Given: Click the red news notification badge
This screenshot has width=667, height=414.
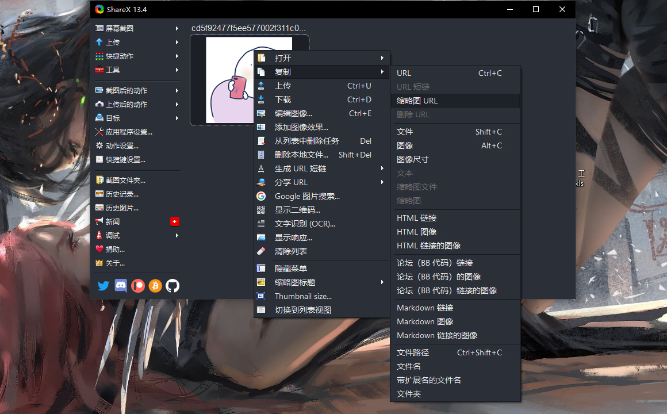Looking at the screenshot, I should (x=174, y=222).
